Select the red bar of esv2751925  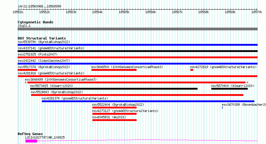(x=137, y=57)
